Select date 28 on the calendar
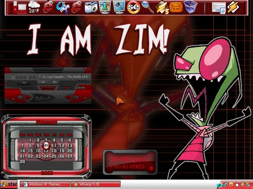Image resolution: width=253 pixels, height=189 pixels. tap(23, 161)
